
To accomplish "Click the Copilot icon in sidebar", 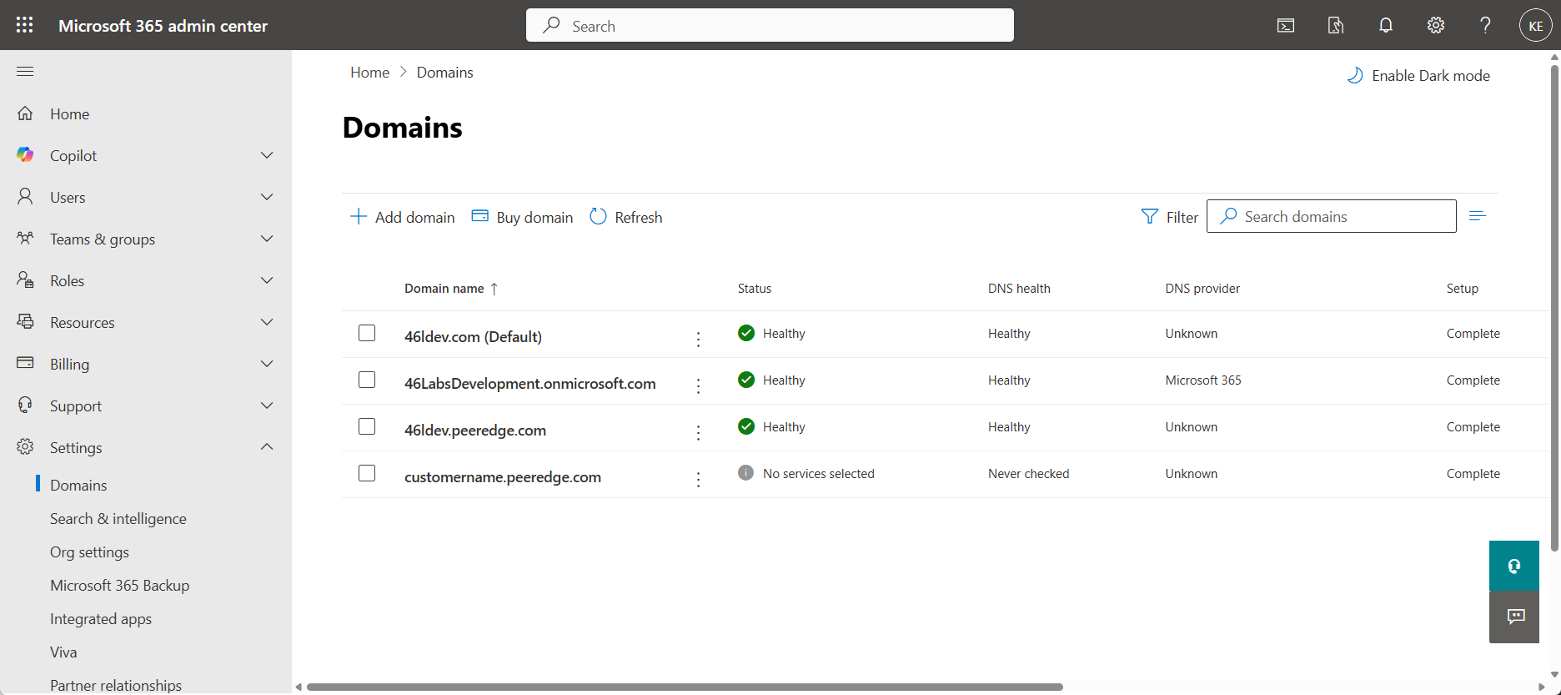I will pyautogui.click(x=26, y=155).
